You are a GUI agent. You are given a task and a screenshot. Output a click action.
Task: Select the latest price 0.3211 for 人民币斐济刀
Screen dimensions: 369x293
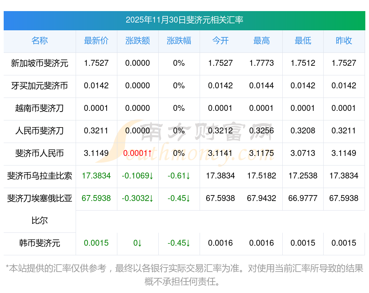tap(96, 130)
